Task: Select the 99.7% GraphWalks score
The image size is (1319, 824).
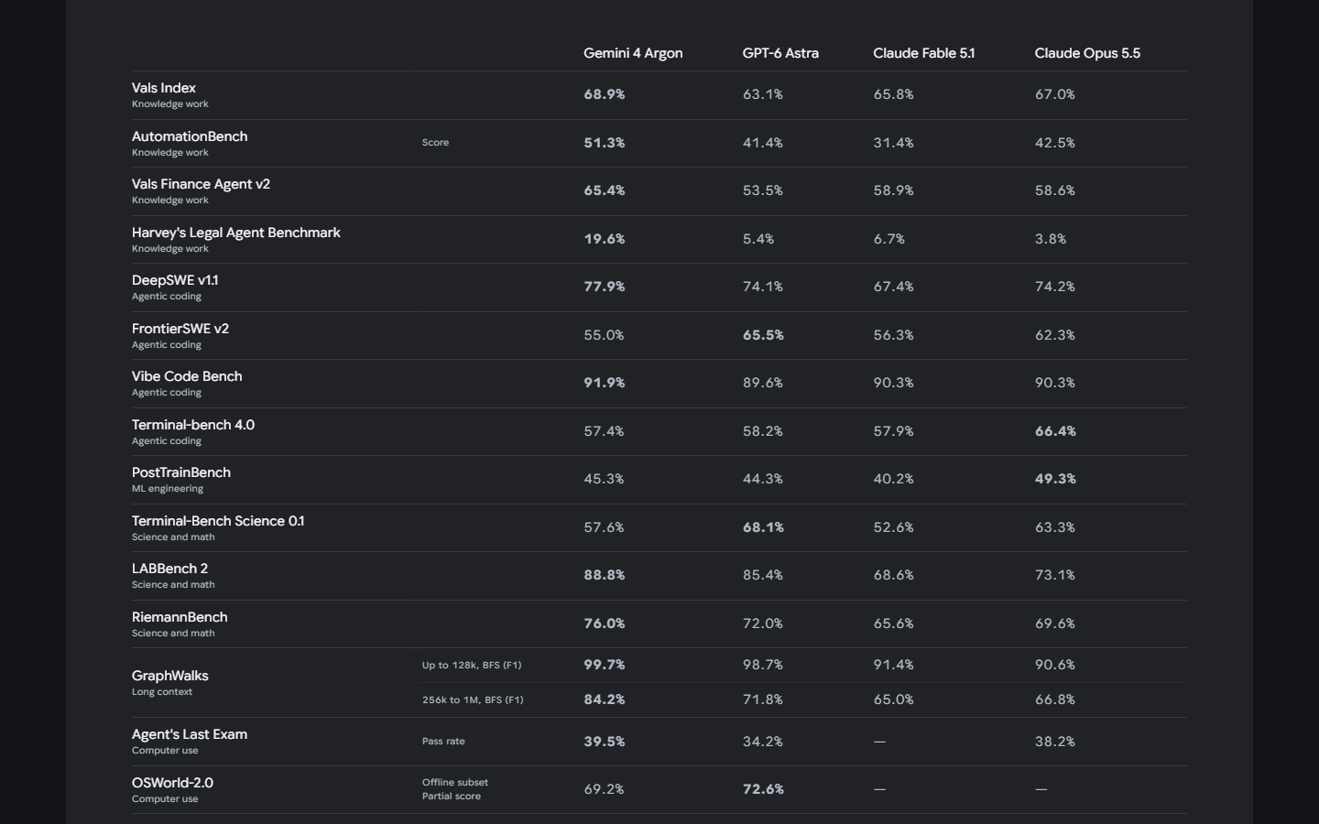Action: point(605,665)
